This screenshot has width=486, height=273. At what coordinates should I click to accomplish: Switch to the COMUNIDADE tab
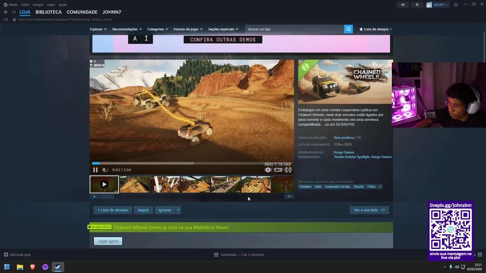(x=82, y=12)
